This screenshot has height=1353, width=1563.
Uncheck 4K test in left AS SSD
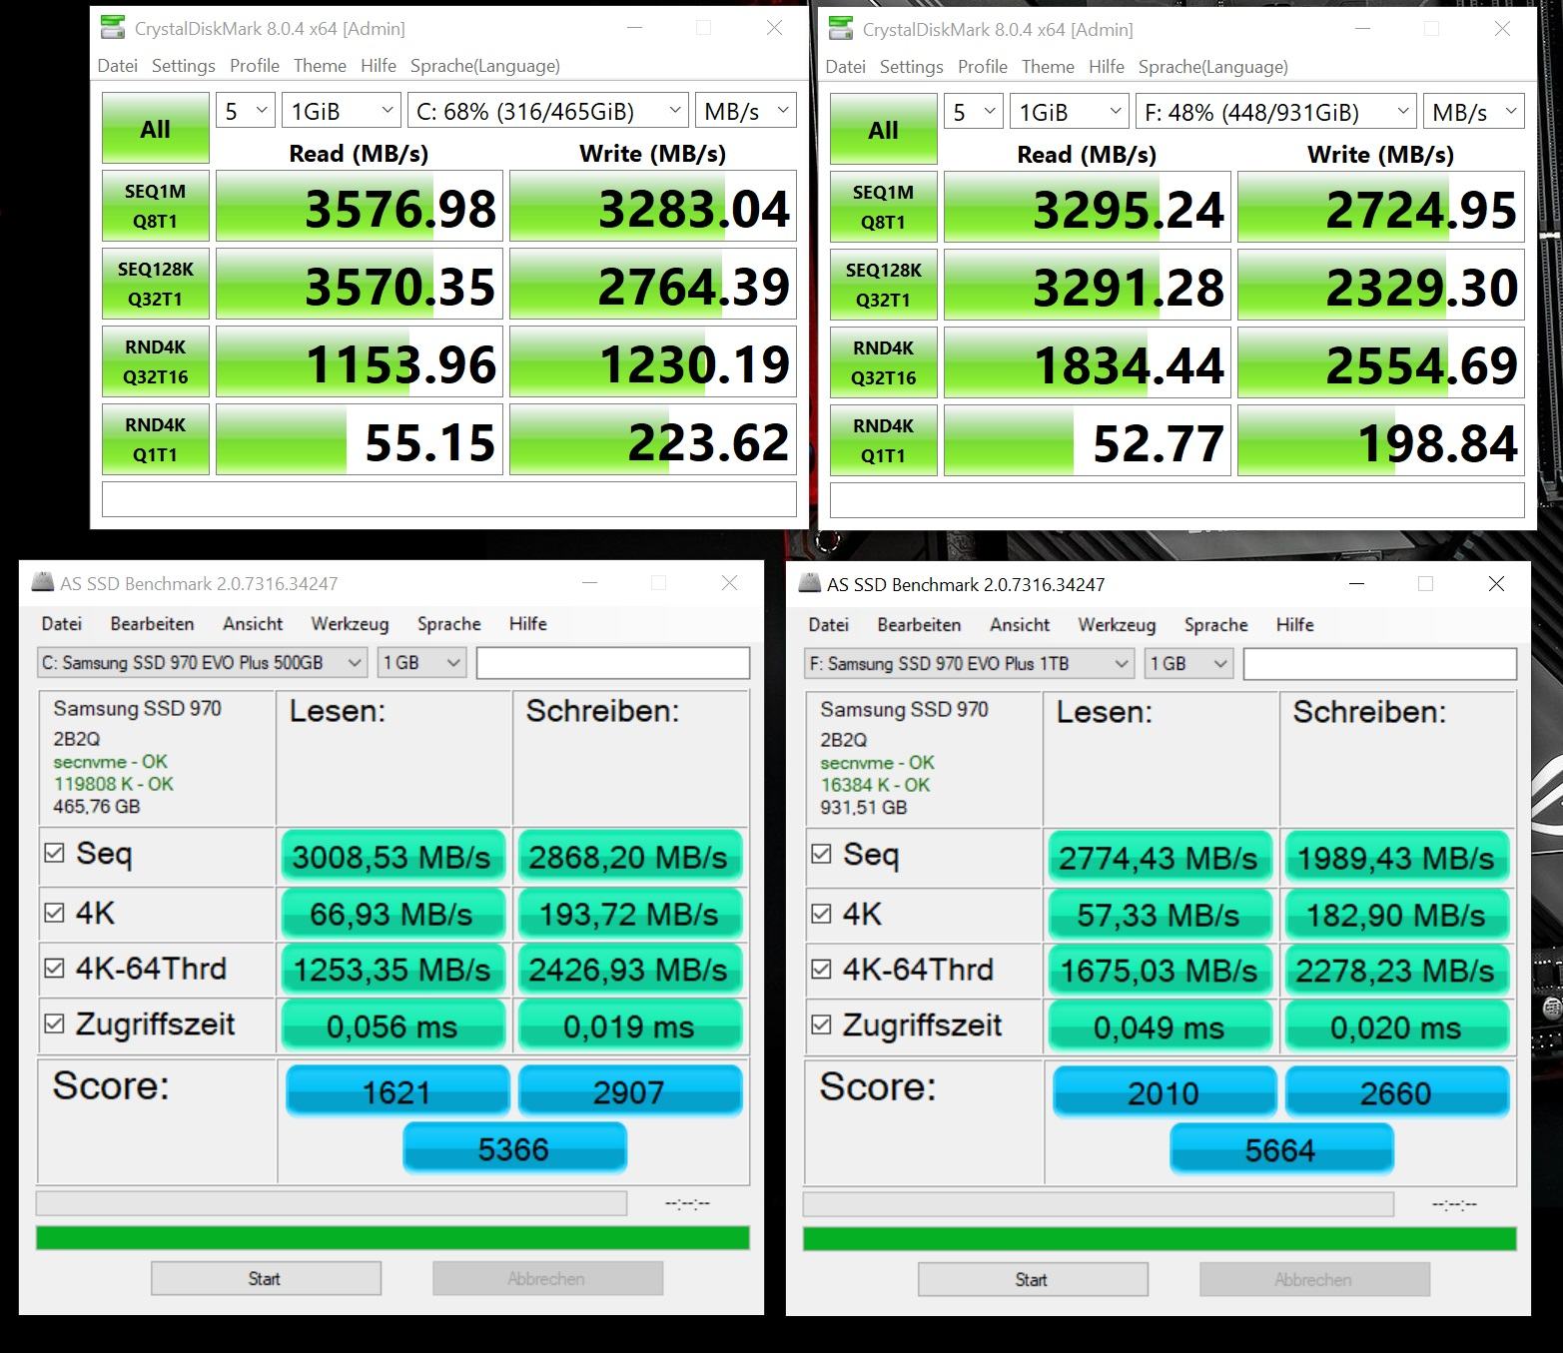pos(55,912)
